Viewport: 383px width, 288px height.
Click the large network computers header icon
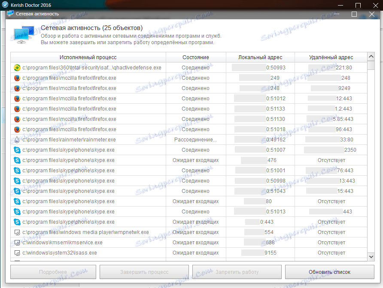pos(24,35)
